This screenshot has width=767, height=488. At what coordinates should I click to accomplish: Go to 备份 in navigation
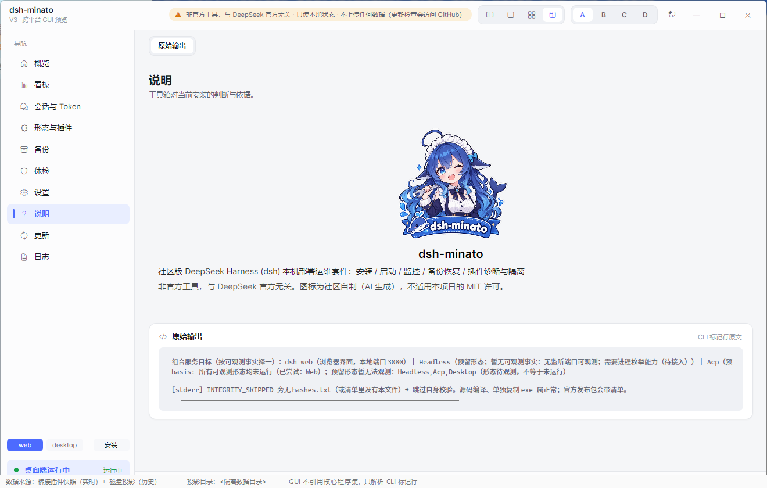(x=68, y=149)
